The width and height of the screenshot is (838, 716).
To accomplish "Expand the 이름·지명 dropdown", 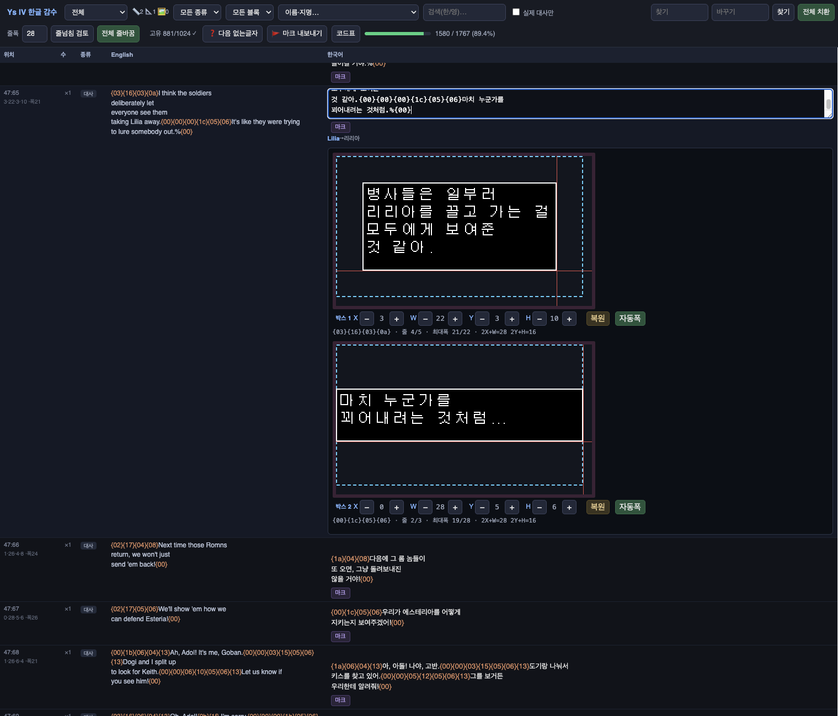I will pos(348,12).
